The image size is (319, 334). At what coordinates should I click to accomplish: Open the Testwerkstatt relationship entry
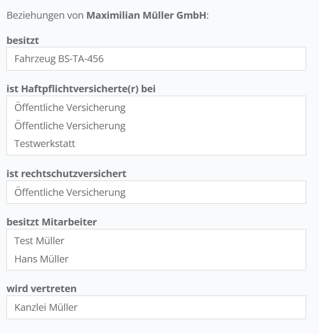pyautogui.click(x=45, y=144)
